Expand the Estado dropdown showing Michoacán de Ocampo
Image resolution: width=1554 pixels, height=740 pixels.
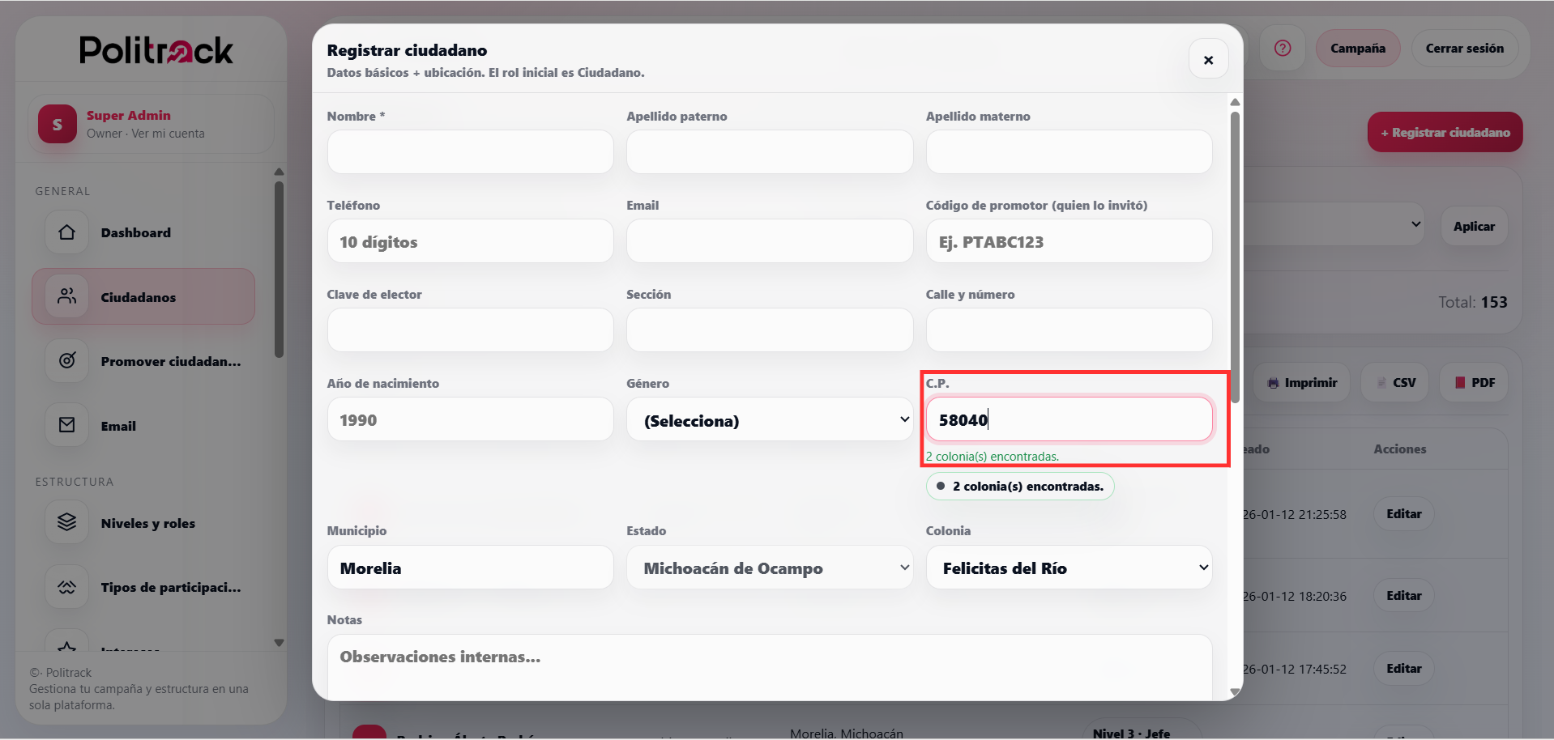point(770,568)
